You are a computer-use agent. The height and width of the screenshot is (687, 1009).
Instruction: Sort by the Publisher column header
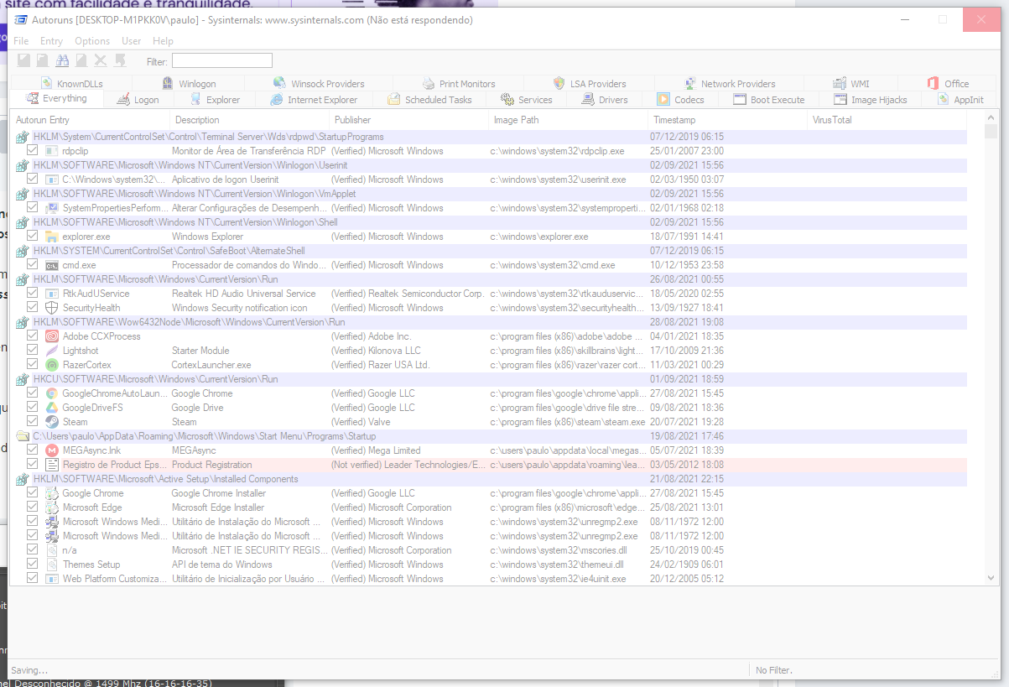409,120
